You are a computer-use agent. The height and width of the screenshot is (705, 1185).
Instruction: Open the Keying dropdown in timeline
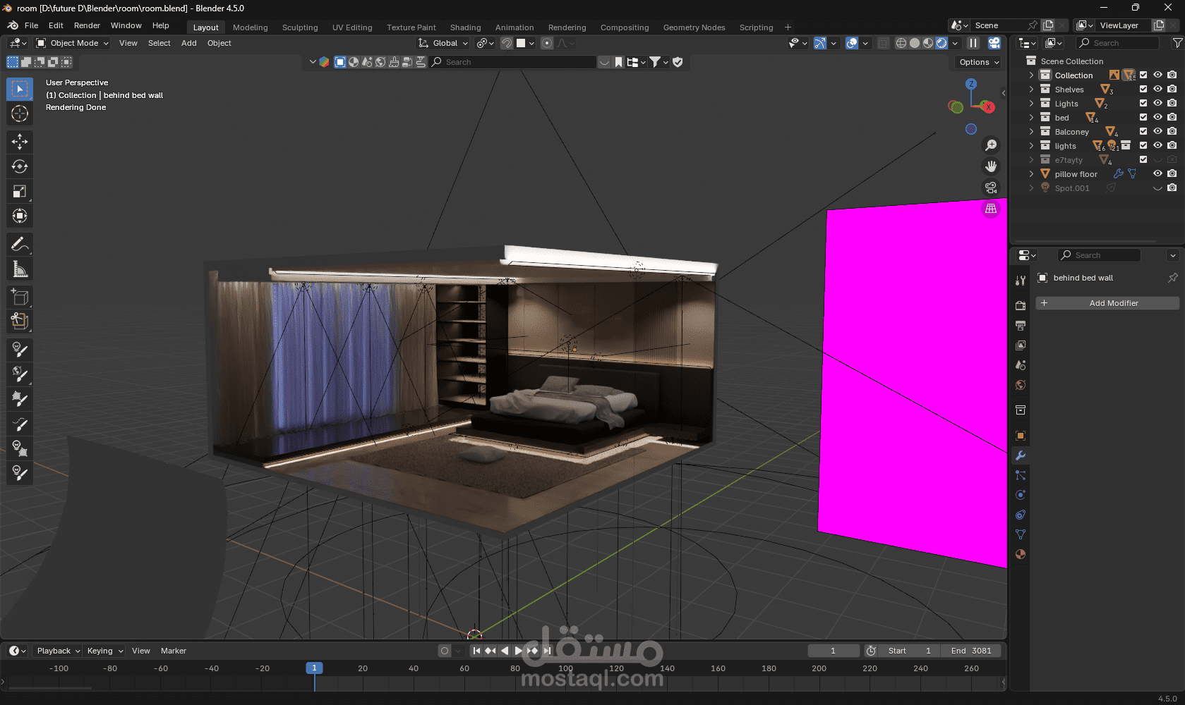[104, 651]
